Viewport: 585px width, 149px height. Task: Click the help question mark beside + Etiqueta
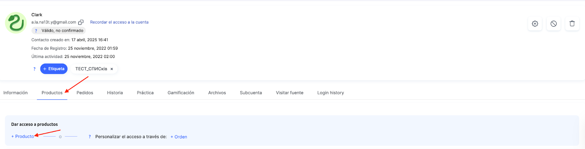tap(35, 69)
